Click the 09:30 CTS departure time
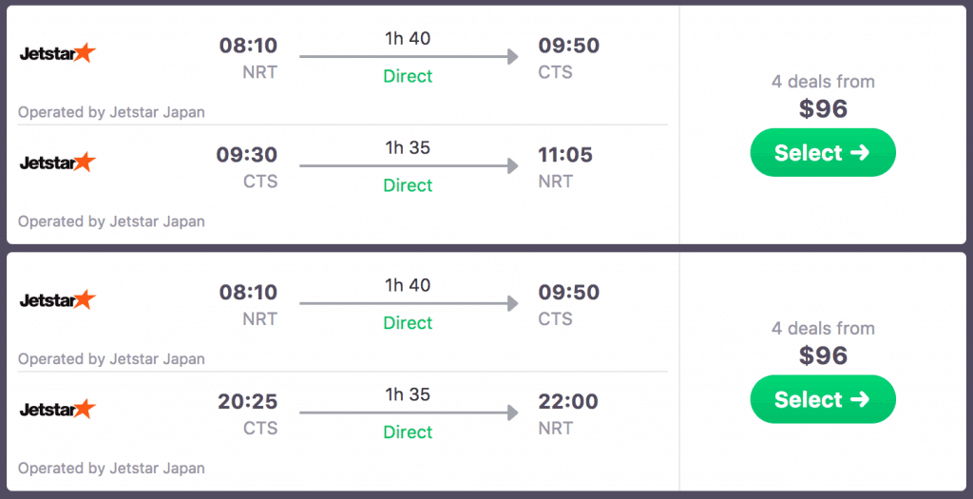973x499 pixels. pos(248,154)
